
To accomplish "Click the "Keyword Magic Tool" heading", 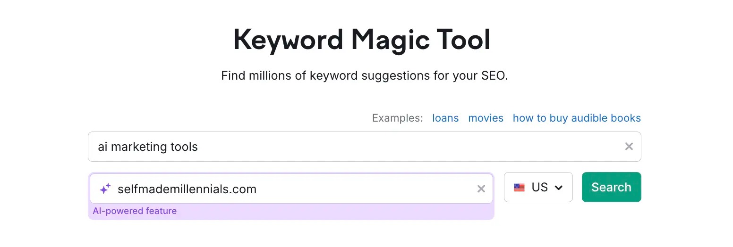I will coord(362,40).
